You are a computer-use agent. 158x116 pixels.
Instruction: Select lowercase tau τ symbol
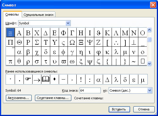(x=46, y=61)
